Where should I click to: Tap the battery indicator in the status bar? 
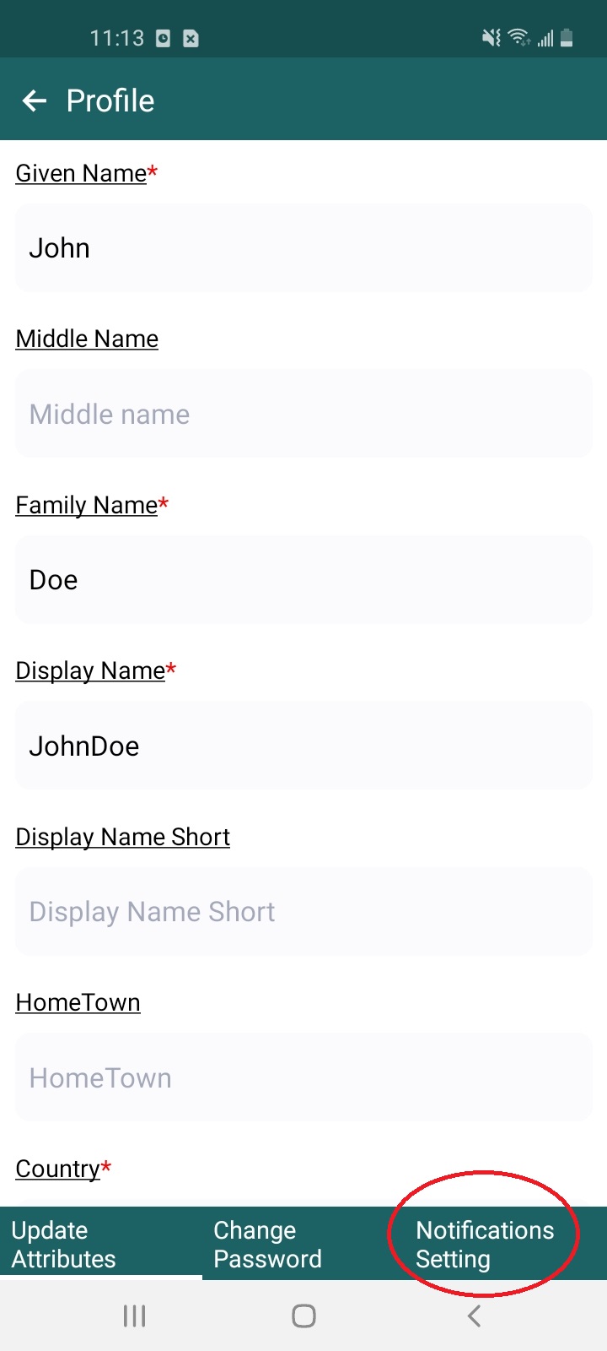[566, 37]
